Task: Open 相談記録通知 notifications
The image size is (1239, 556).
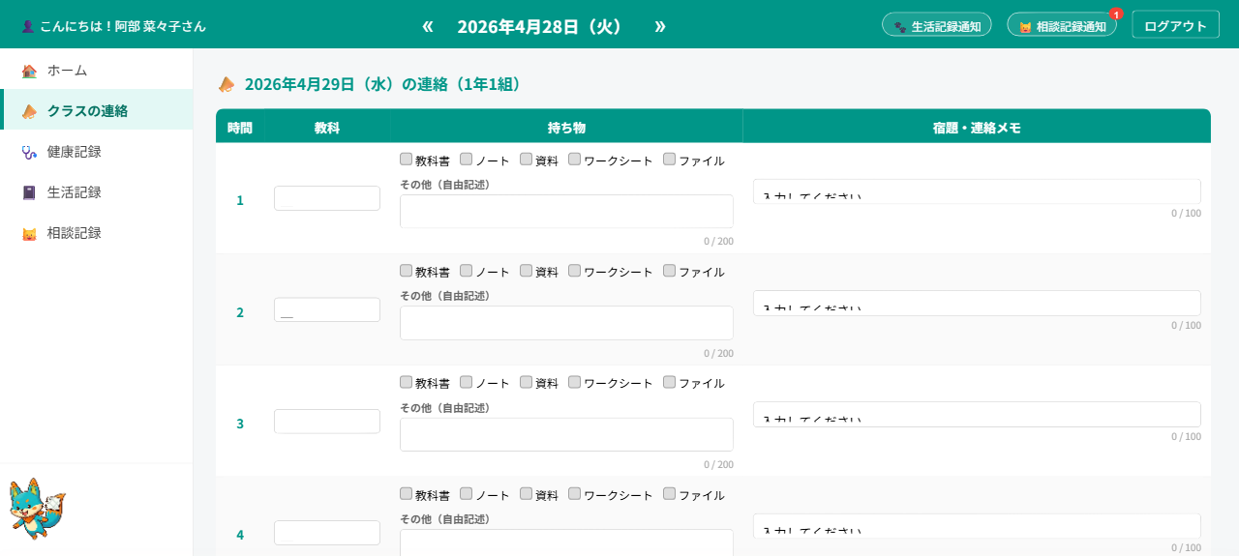Action: (1062, 26)
